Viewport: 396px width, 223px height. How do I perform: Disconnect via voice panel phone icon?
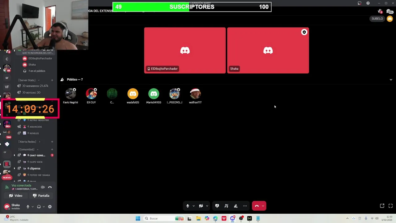click(50, 187)
